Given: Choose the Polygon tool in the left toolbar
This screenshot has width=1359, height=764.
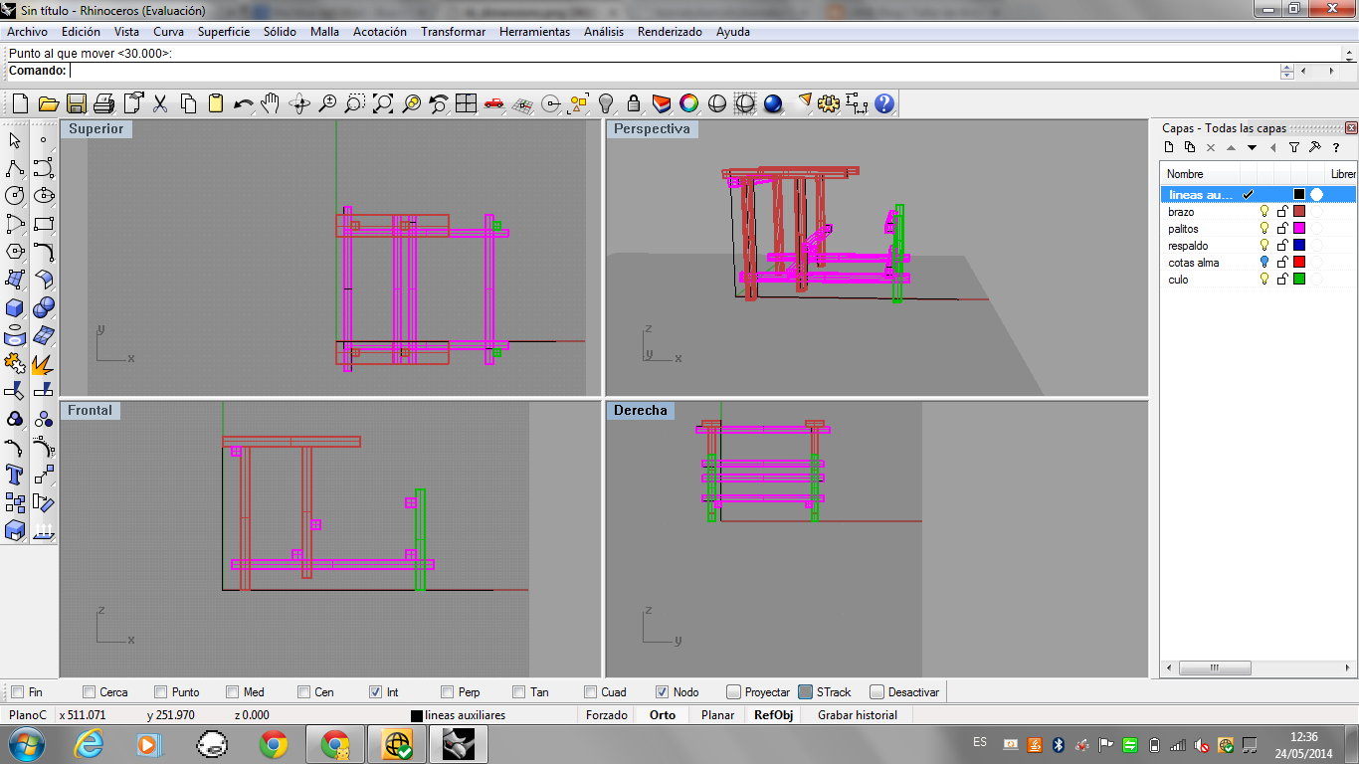Looking at the screenshot, I should tap(15, 252).
